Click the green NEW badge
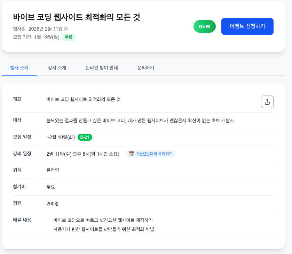Image resolution: width=292 pixels, height=254 pixels. (204, 26)
